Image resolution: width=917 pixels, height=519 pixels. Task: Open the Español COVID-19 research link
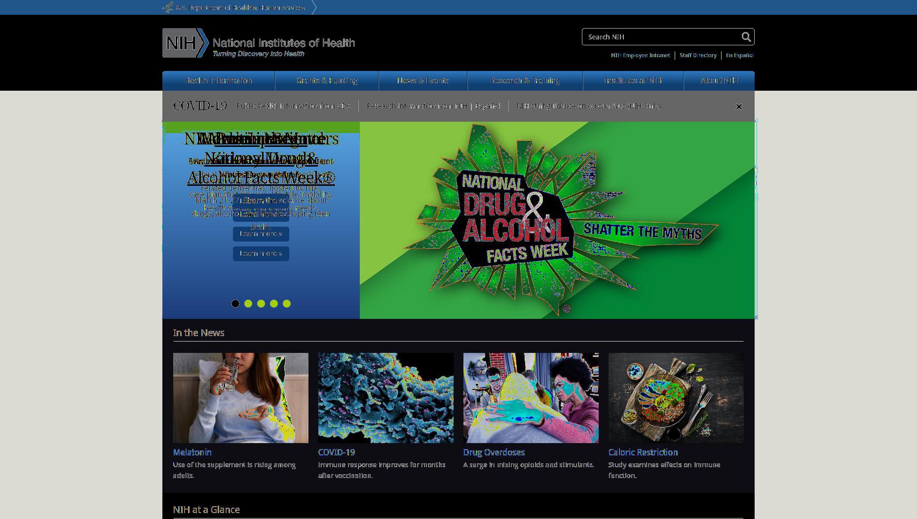tap(488, 106)
